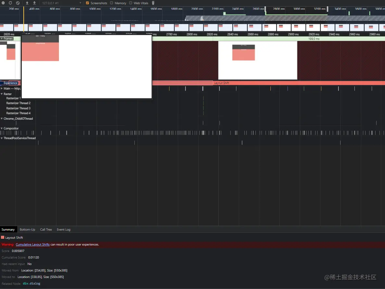Click the red Warning label
The width and height of the screenshot is (385, 289).
click(x=7, y=245)
